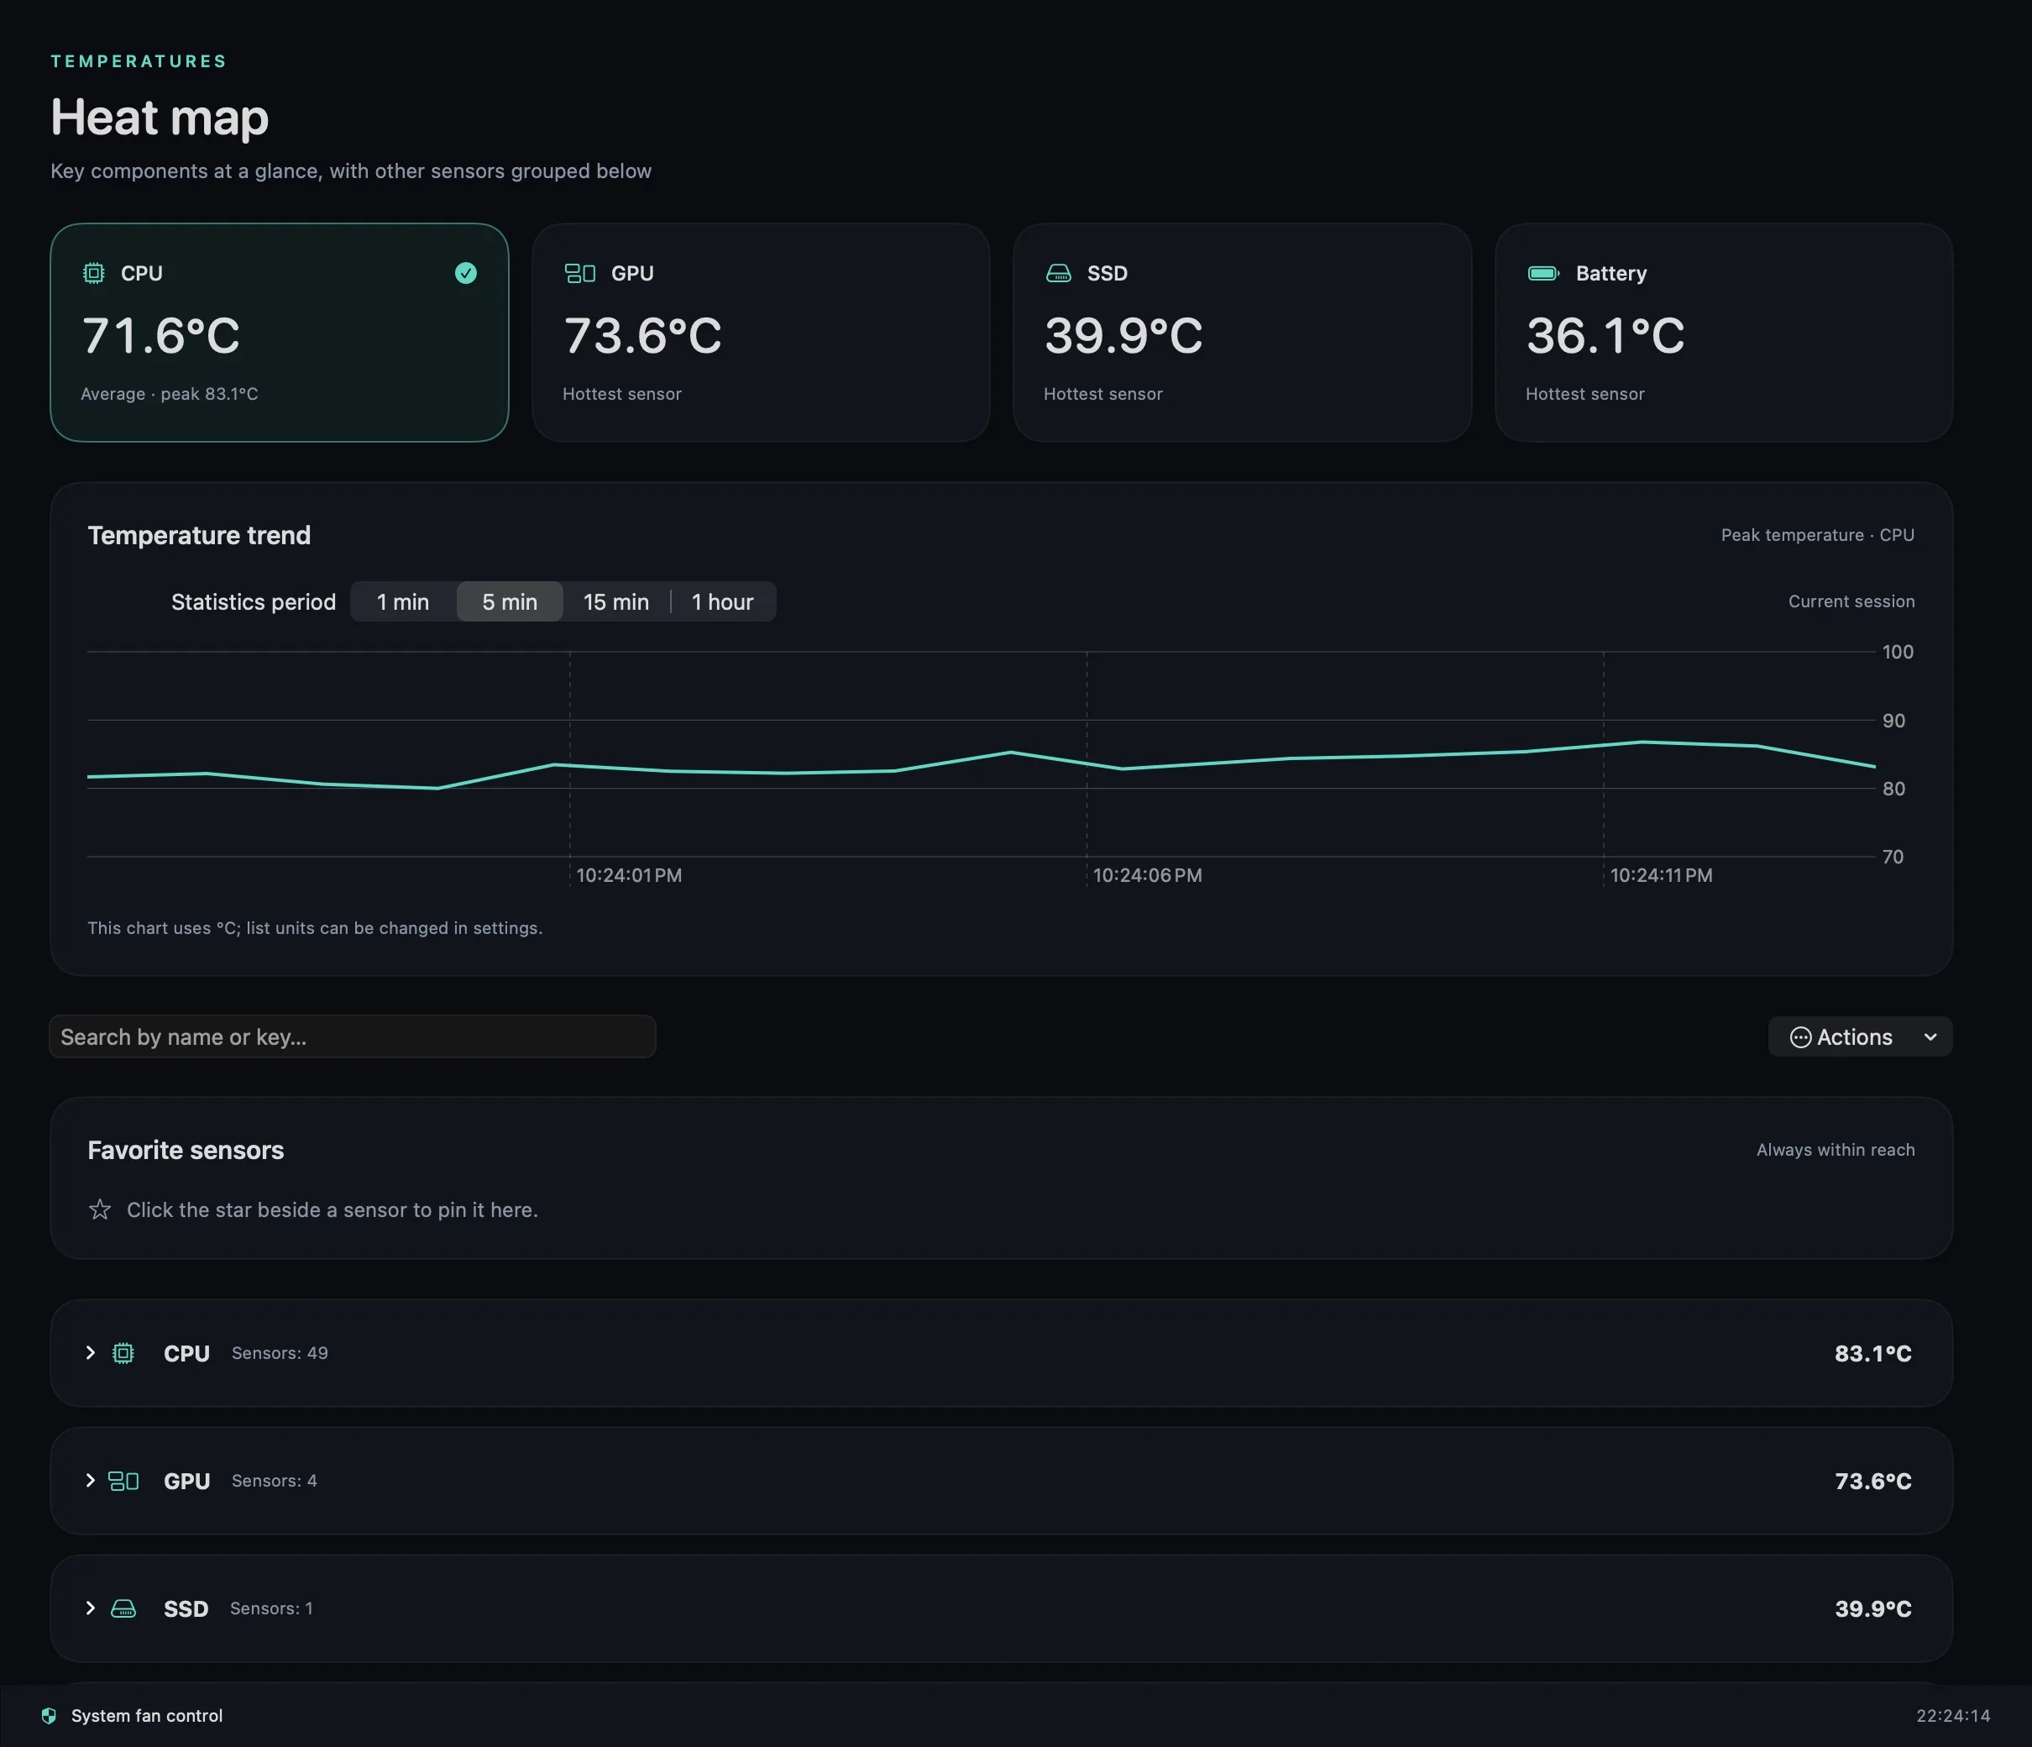2032x1747 pixels.
Task: Click the SSD icon in the sensor list row
Action: coord(123,1608)
